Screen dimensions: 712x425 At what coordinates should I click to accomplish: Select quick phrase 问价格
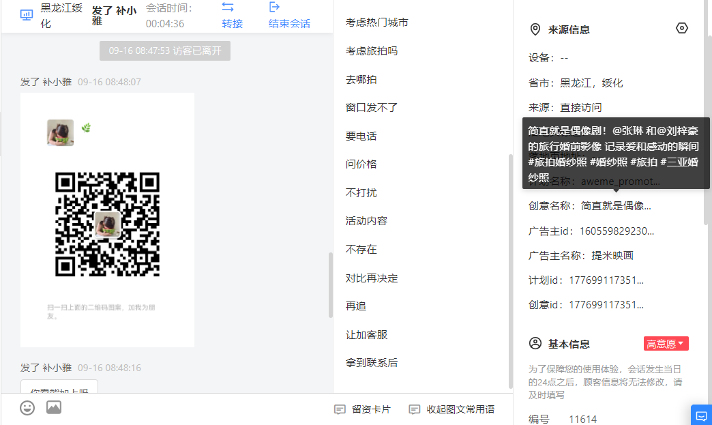pos(361,164)
